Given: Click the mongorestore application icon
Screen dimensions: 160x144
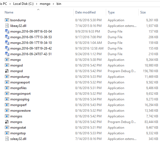Looking at the screenshot, I should click(x=7, y=111).
